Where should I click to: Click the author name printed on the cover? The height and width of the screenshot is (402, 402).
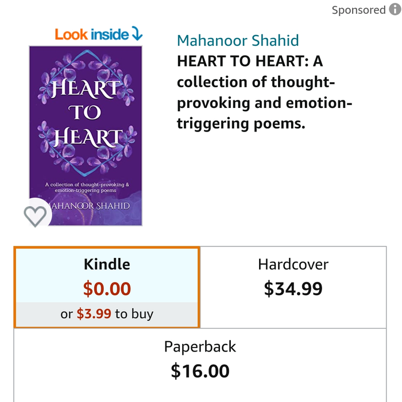pos(92,206)
